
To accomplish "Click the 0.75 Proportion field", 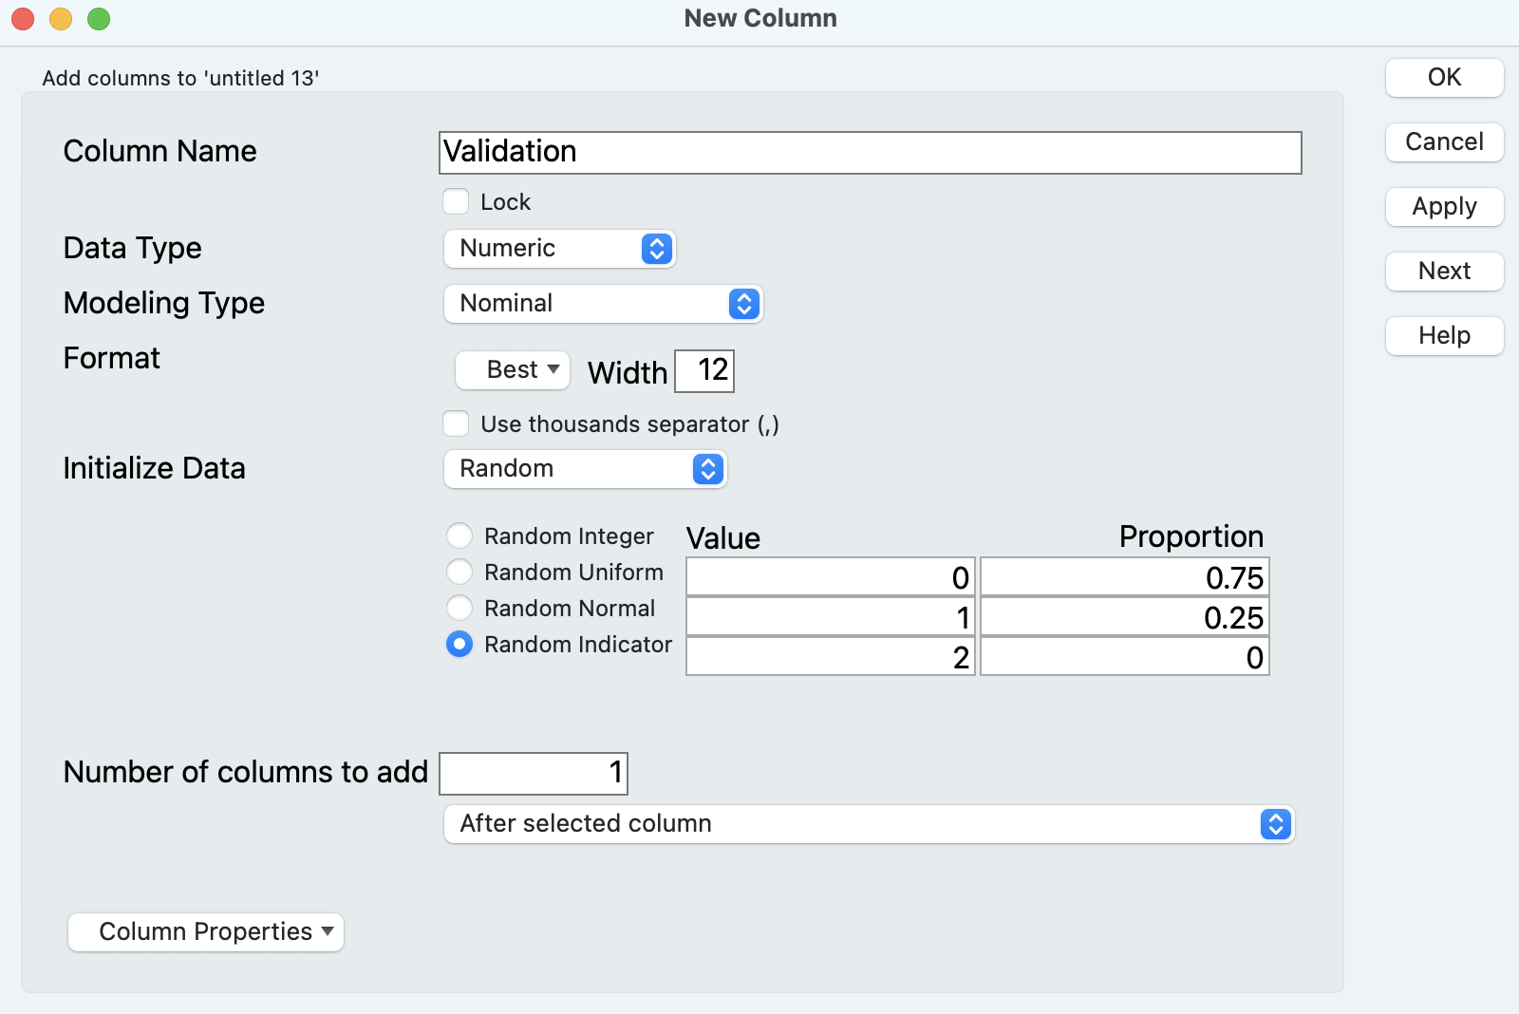I will (1124, 577).
